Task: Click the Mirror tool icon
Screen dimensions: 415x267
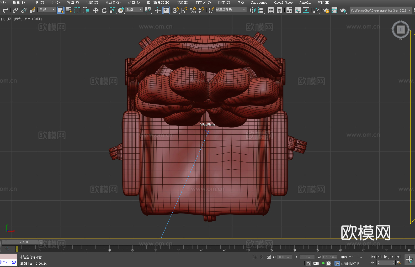Action: coord(253,10)
